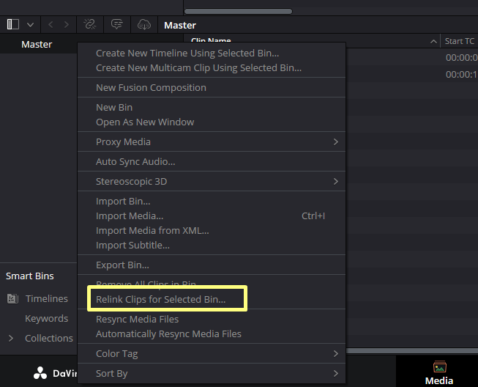Click the comments speech bubble icon

pyautogui.click(x=117, y=24)
